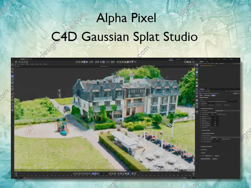Select Gaussian Splat Studio object in Objects list
Viewport: 251px width, 188px height.
(207, 66)
